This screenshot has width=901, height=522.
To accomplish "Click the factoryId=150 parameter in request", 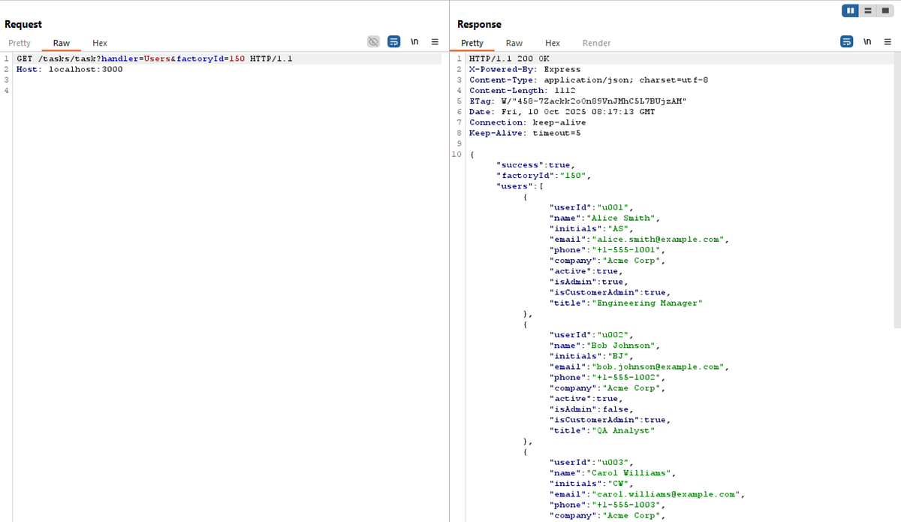I will (212, 59).
